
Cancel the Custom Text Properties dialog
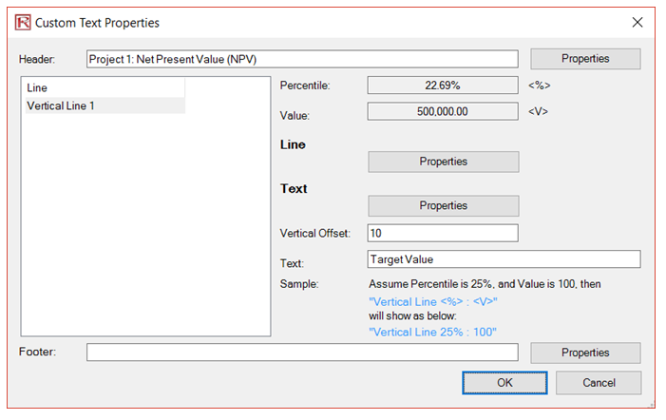599,383
